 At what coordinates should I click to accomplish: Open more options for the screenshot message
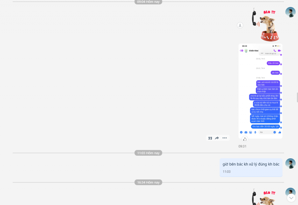[x=225, y=138]
